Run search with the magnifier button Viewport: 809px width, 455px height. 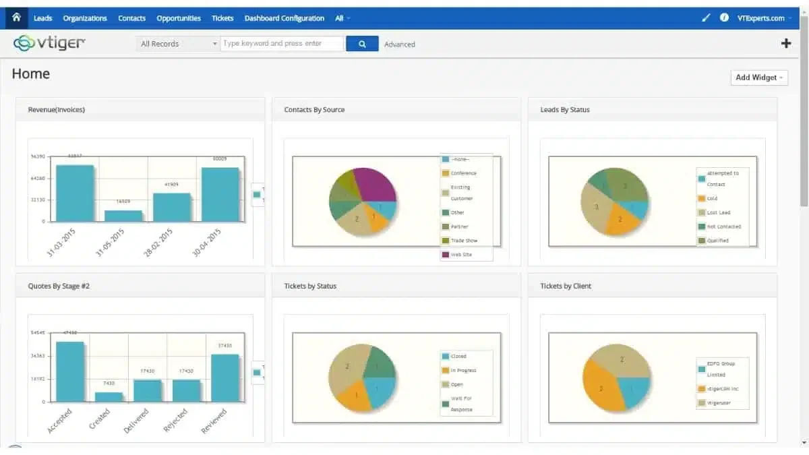(362, 44)
